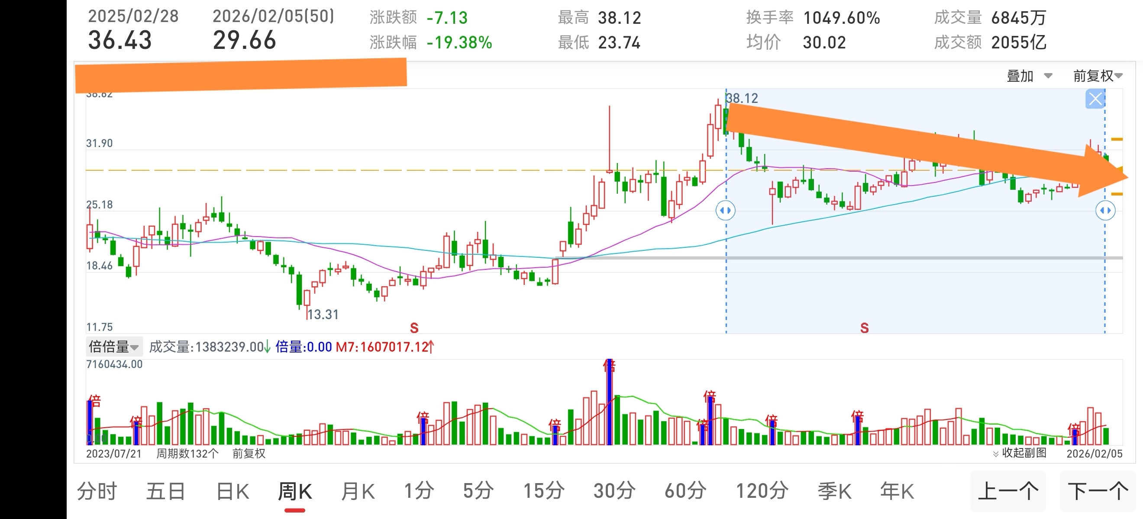Go to next stock with 下一个
The image size is (1143, 519).
[1097, 491]
